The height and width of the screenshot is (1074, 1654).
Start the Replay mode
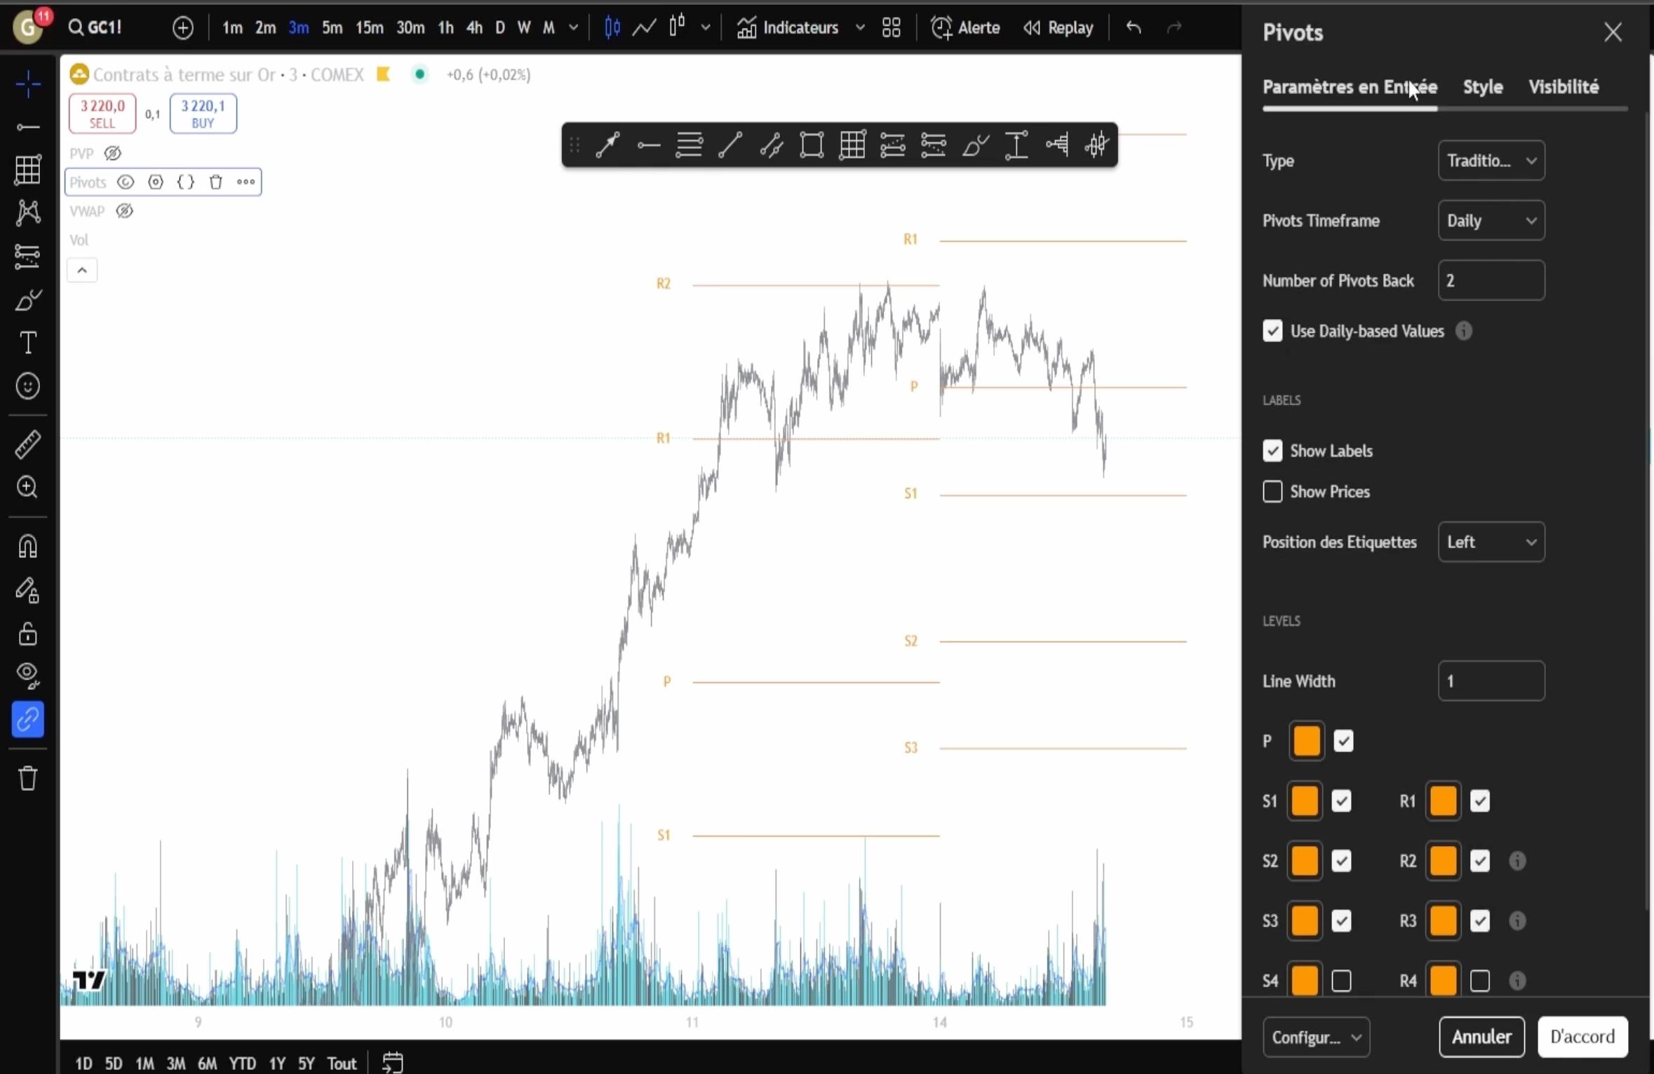tap(1058, 27)
